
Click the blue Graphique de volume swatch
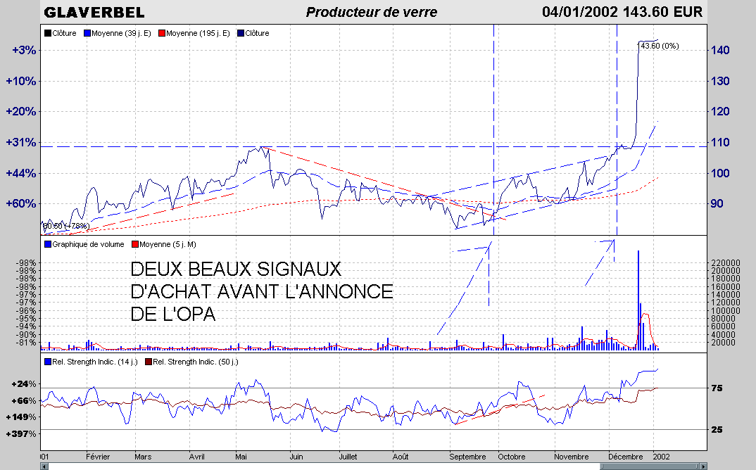(x=48, y=244)
